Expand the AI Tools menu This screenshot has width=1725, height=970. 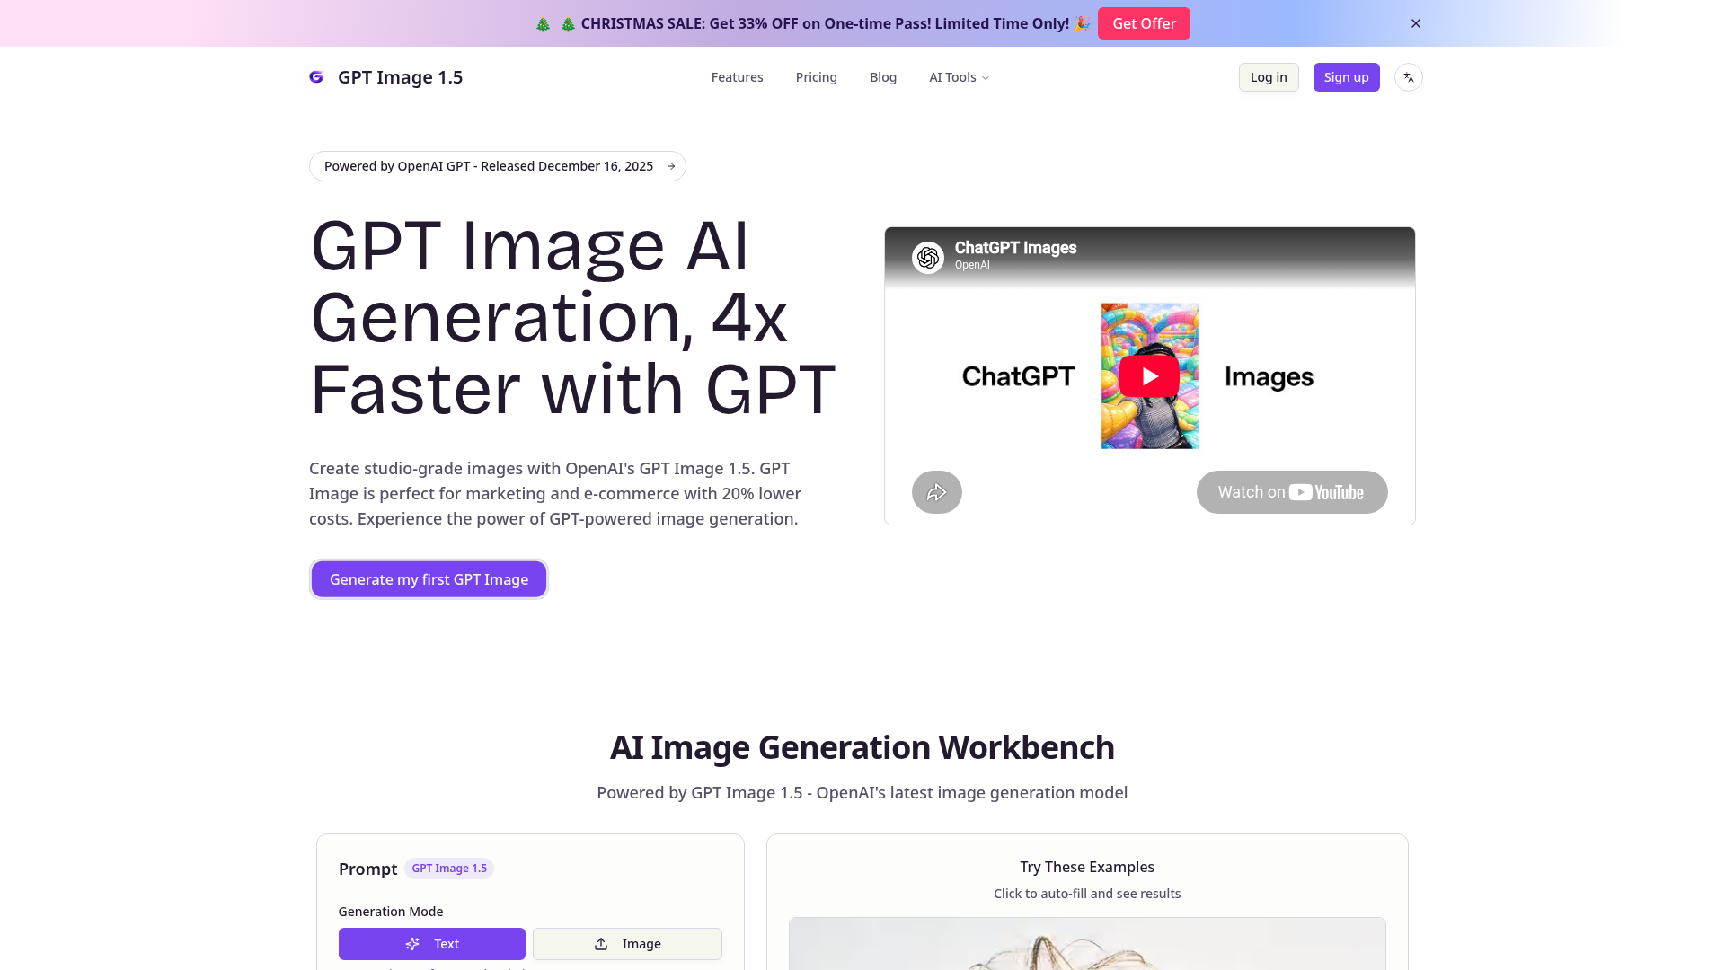tap(959, 77)
